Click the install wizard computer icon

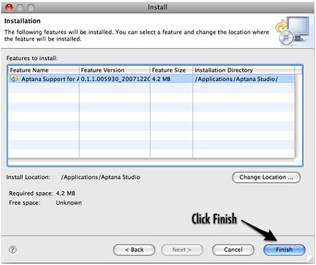292,31
